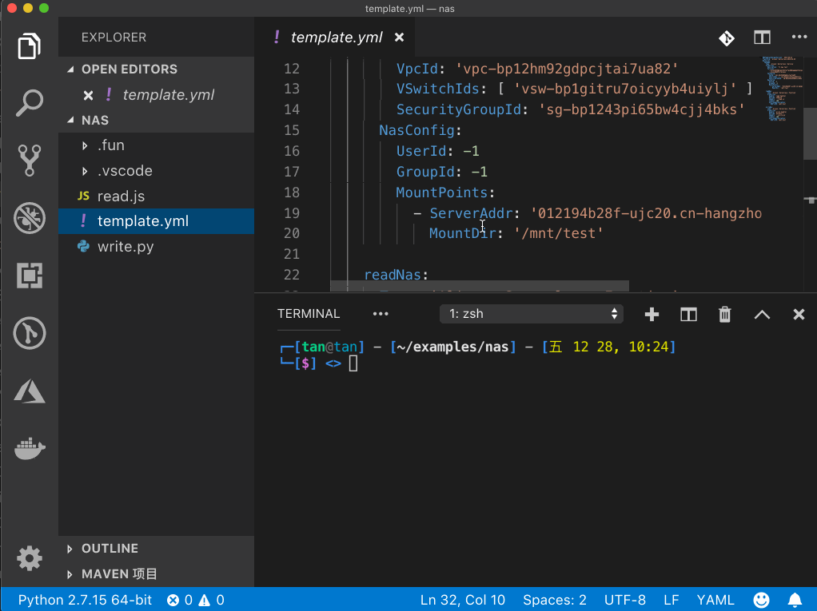Click the 'SecurityGroupId' key on line 14
The image size is (817, 611).
[459, 109]
